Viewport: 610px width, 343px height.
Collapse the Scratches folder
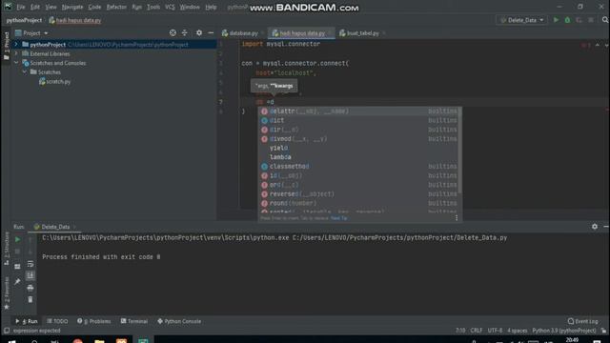(25, 72)
